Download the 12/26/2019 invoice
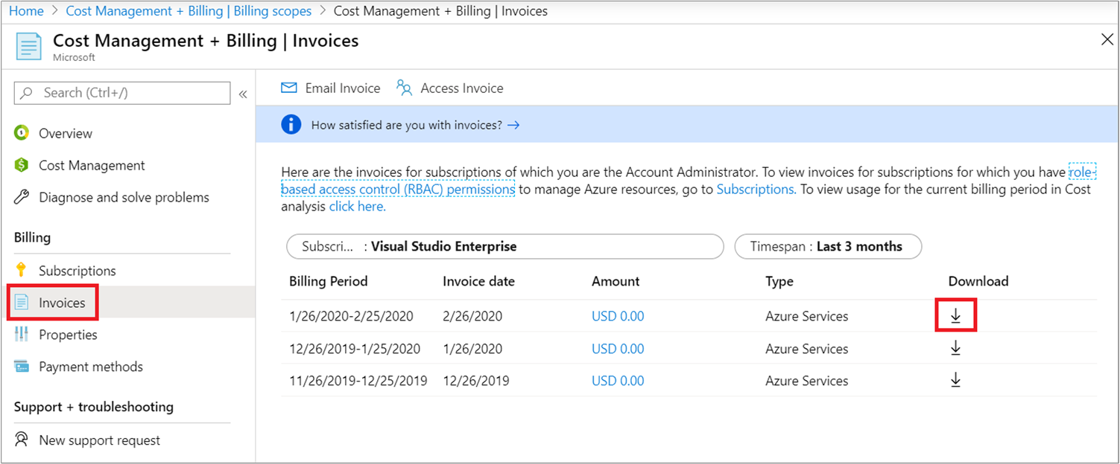Image resolution: width=1120 pixels, height=464 pixels. pyautogui.click(x=956, y=380)
